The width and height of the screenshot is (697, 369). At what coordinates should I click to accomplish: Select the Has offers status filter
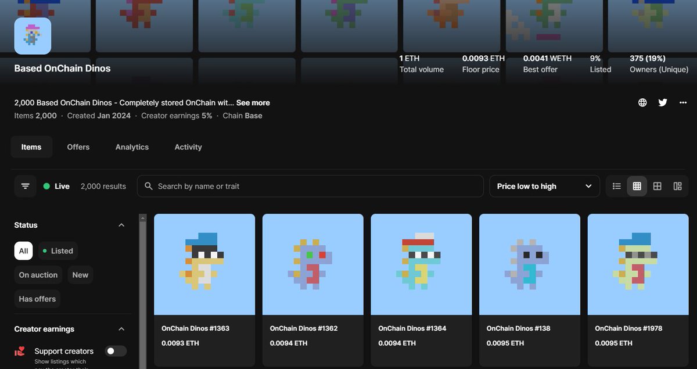click(x=37, y=299)
